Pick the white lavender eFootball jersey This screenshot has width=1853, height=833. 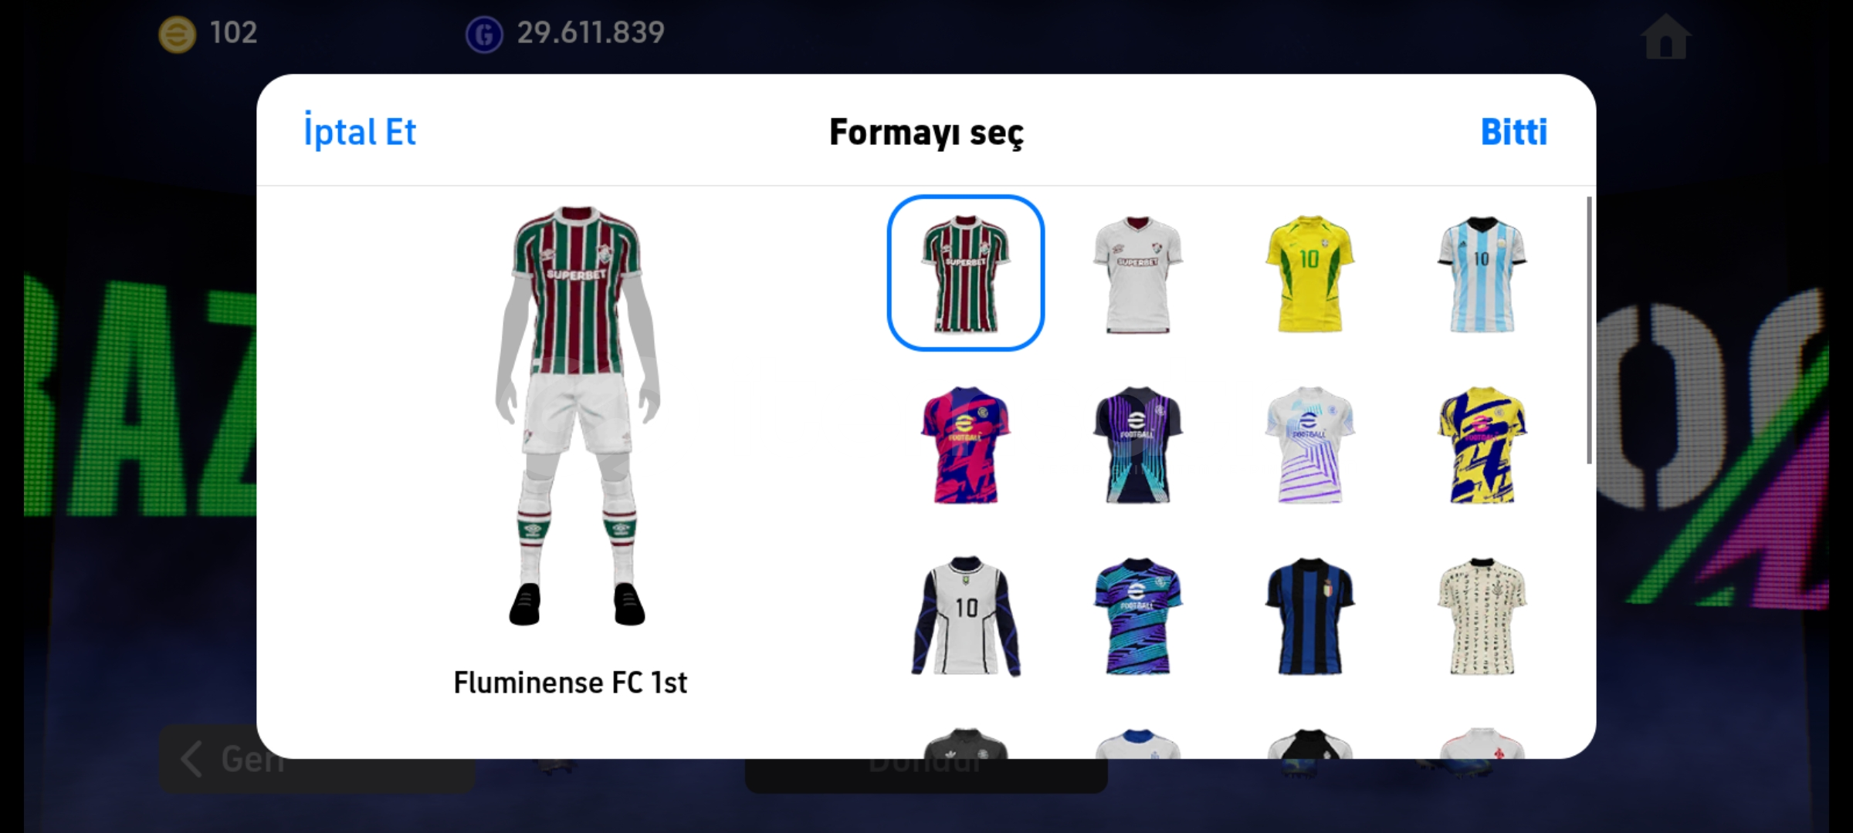pos(1309,445)
